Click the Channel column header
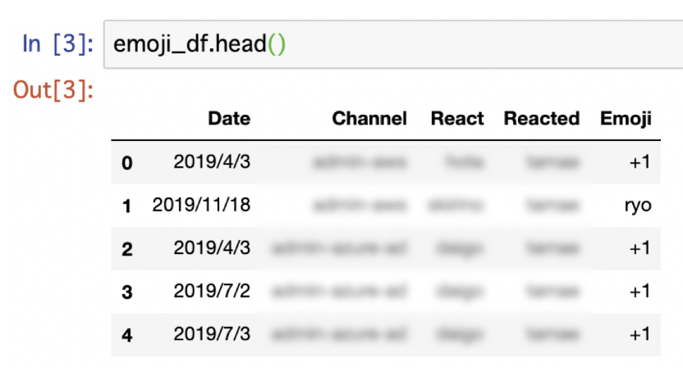The image size is (683, 372). tap(369, 118)
